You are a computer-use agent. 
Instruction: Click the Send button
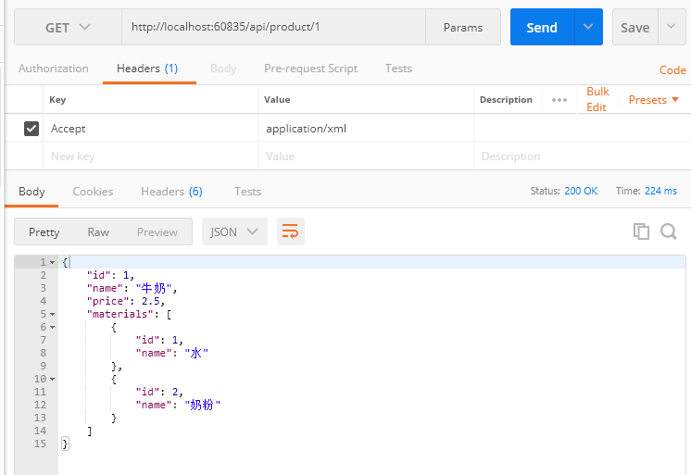(542, 28)
